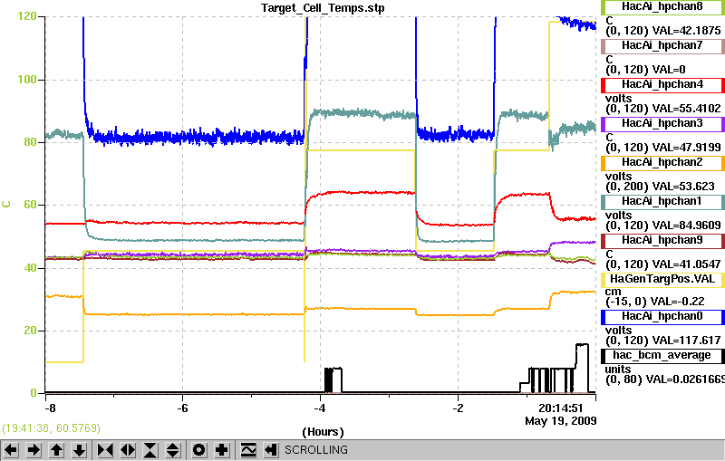Click the SCROLLING status text
725x461 pixels.
(x=315, y=450)
